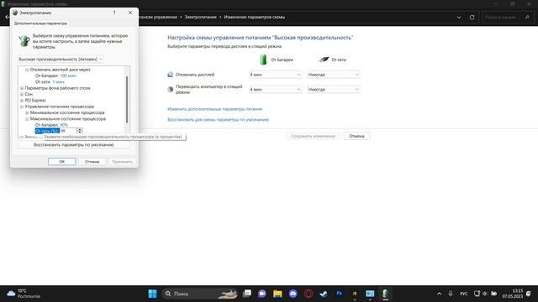
Task: Click the battery icon in system tray
Action: coord(493,294)
